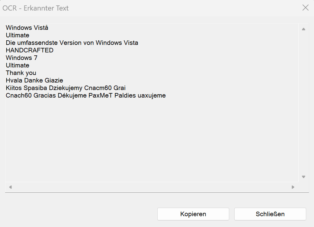
Task: Click the word HANDCRAFTED in the text
Action: pos(30,50)
